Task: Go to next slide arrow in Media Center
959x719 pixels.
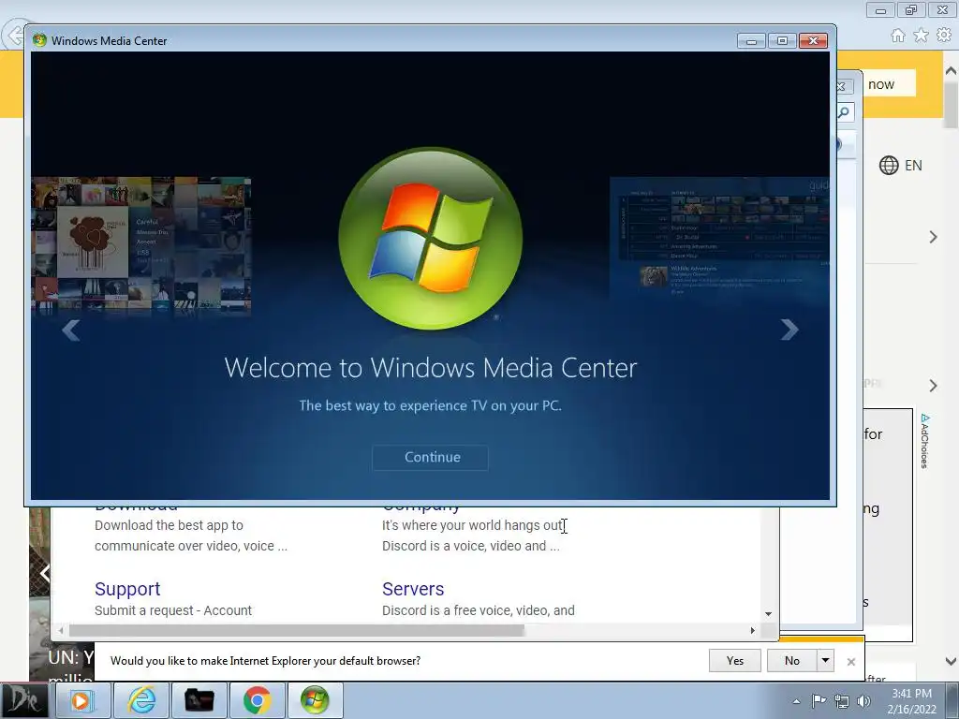Action: 789,330
